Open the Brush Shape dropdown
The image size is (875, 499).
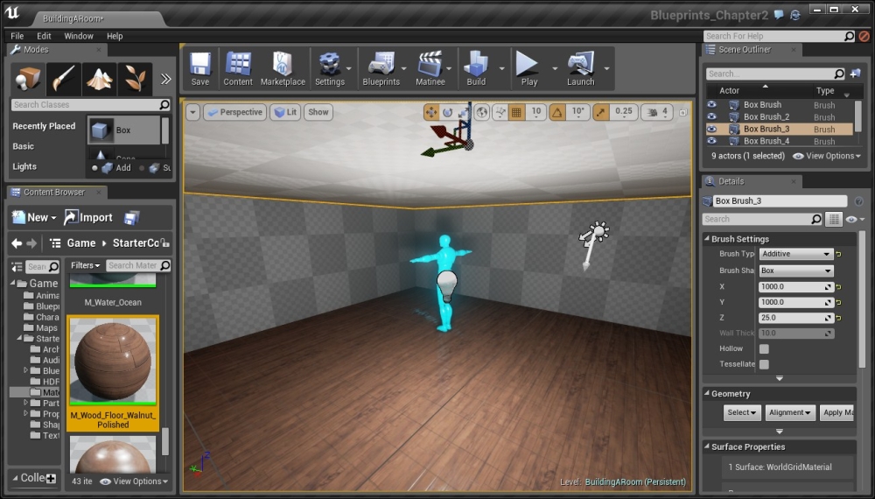click(x=796, y=271)
